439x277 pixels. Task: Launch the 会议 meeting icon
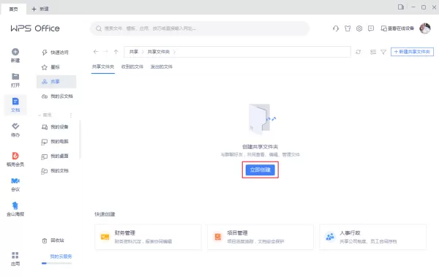click(15, 181)
